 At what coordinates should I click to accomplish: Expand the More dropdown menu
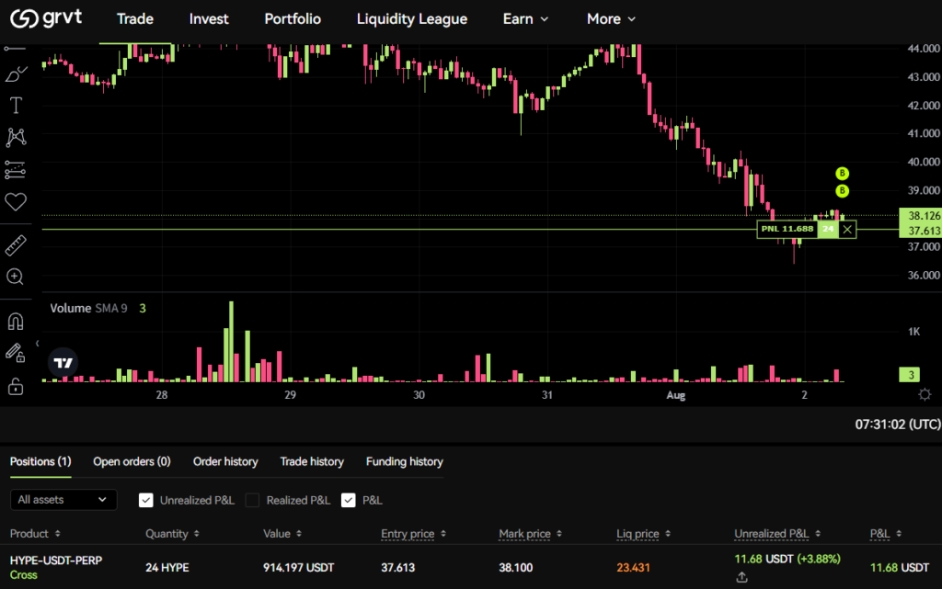tap(611, 19)
